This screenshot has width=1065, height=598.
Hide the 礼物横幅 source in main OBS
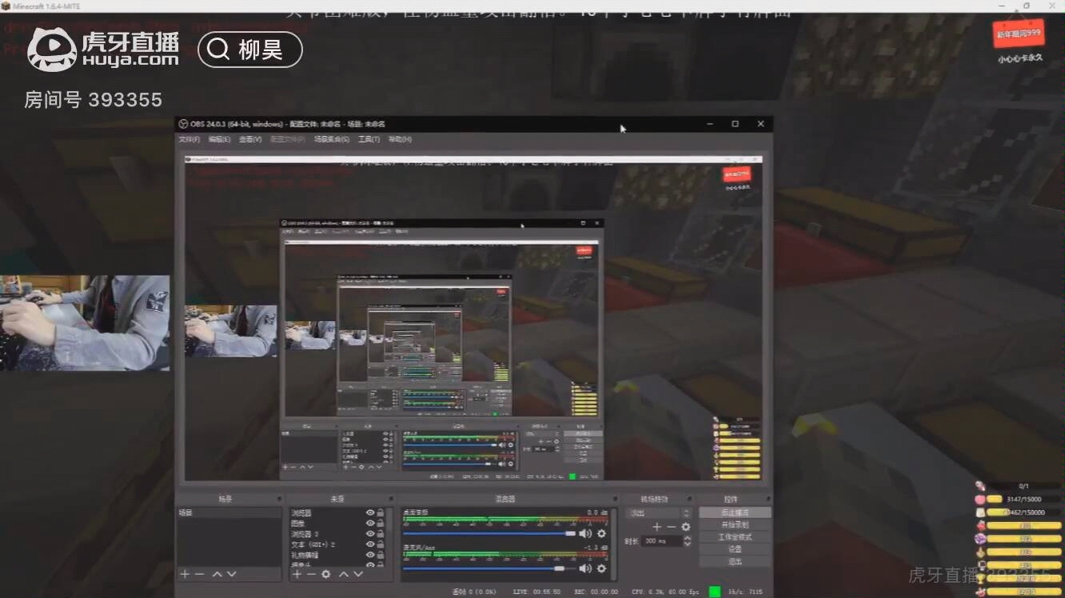coord(370,555)
